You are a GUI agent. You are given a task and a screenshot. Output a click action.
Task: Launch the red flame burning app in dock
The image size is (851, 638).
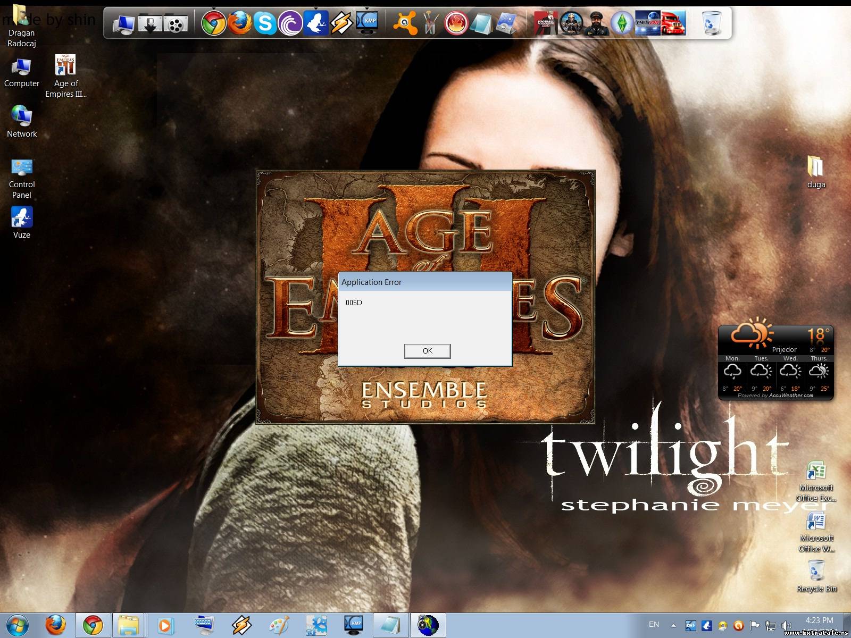pyautogui.click(x=456, y=23)
